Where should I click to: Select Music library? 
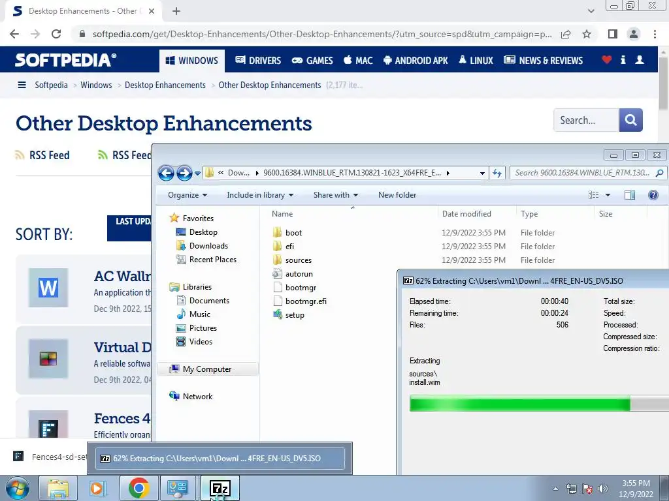pos(193,314)
